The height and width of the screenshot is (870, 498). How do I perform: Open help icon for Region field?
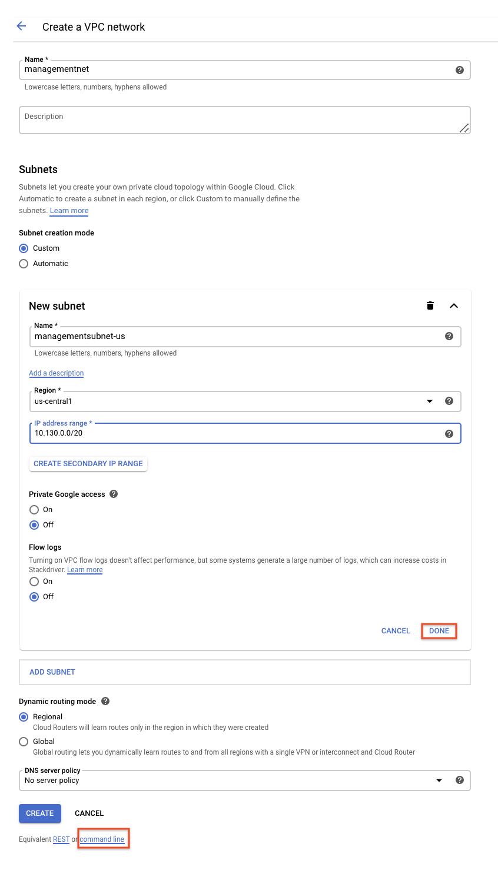coord(449,401)
